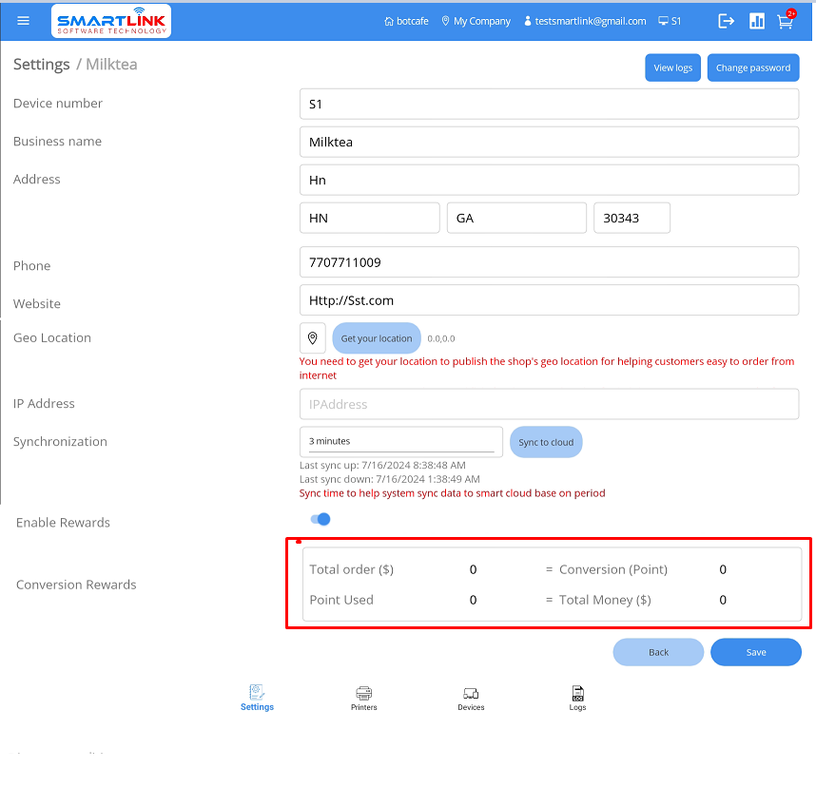Open the bar chart reports icon
Screen dimensions: 816x787
[757, 21]
